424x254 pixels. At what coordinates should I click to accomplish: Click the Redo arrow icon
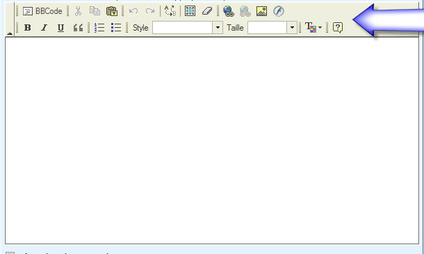150,11
